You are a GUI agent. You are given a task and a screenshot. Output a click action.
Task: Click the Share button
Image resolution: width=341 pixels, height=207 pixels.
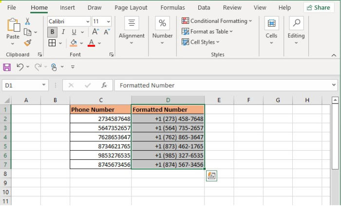(x=318, y=8)
